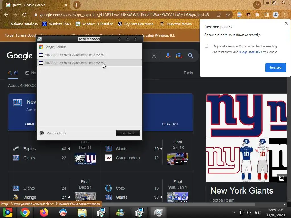Viewport: 291px width, 218px height.
Task: Open the network tray icon
Action: coord(242,213)
